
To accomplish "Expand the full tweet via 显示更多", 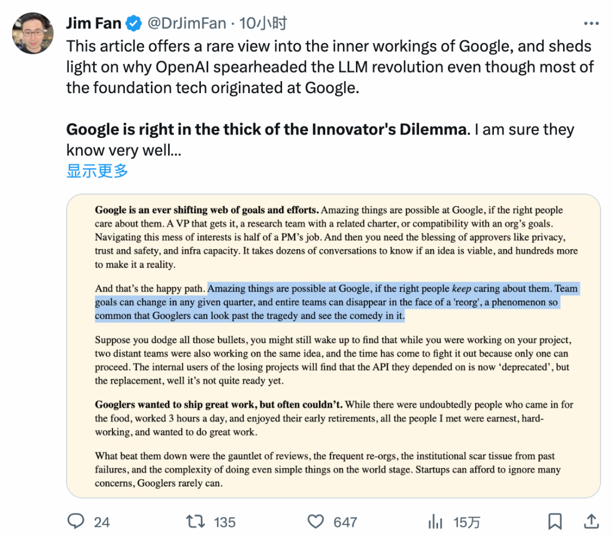I will coord(95,171).
